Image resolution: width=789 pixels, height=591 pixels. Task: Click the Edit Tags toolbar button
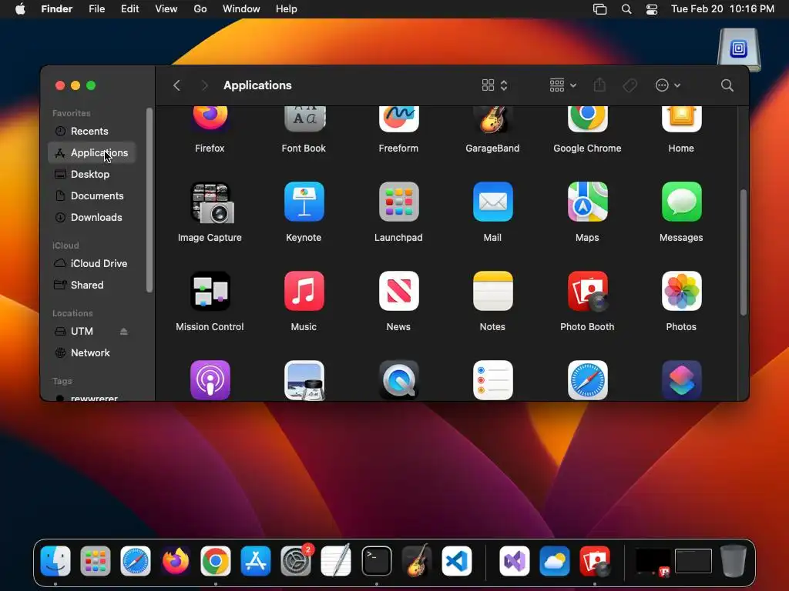pyautogui.click(x=630, y=85)
